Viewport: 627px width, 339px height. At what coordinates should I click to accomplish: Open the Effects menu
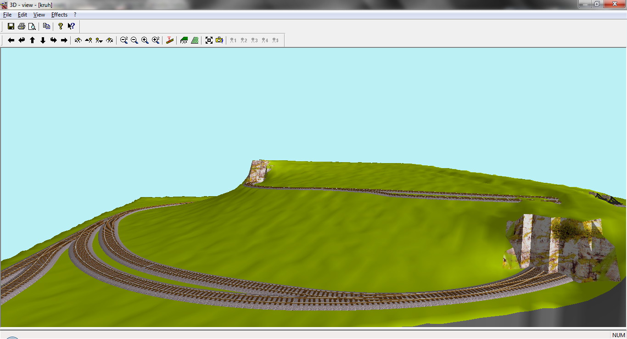[59, 15]
